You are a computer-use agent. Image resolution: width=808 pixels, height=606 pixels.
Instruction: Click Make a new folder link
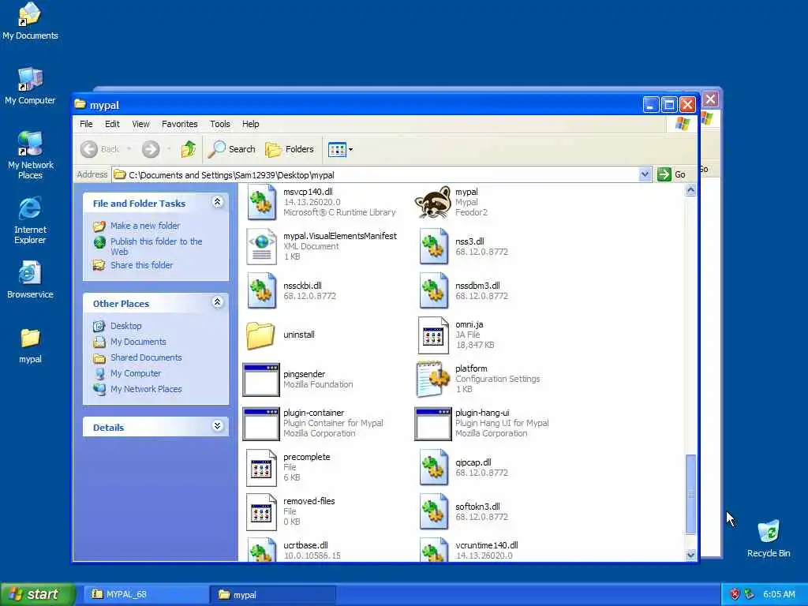point(145,226)
